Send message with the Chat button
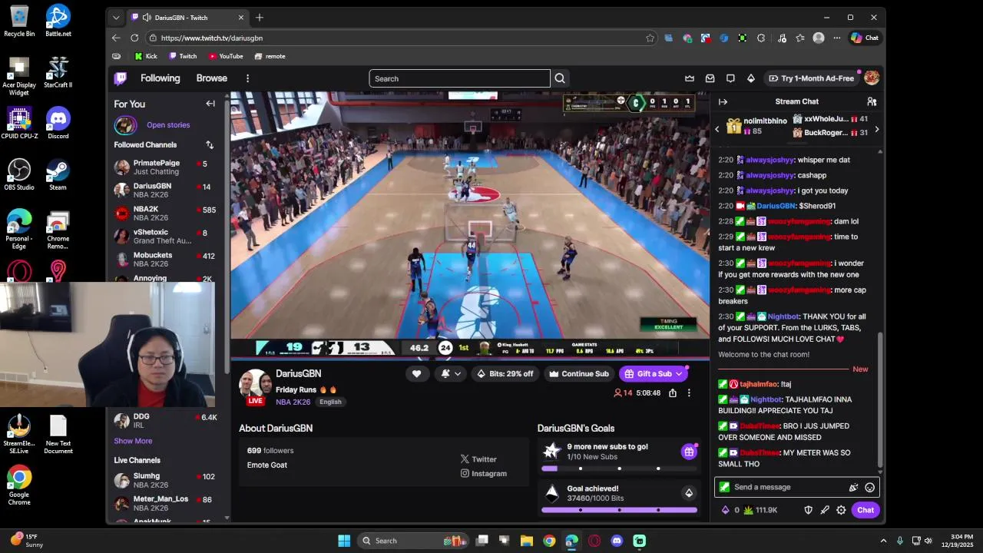983x553 pixels. tap(866, 510)
